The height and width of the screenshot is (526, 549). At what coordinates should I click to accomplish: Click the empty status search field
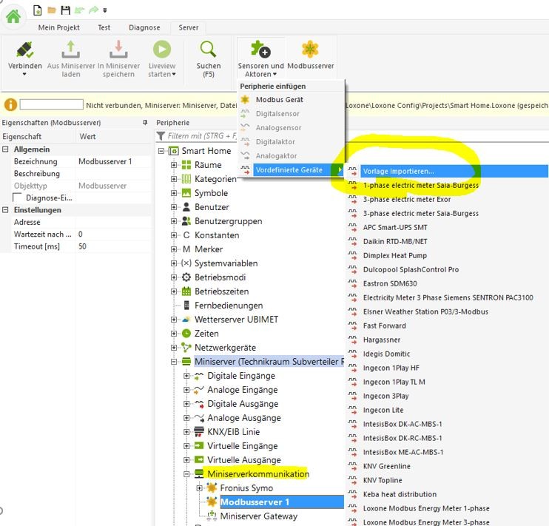(52, 104)
